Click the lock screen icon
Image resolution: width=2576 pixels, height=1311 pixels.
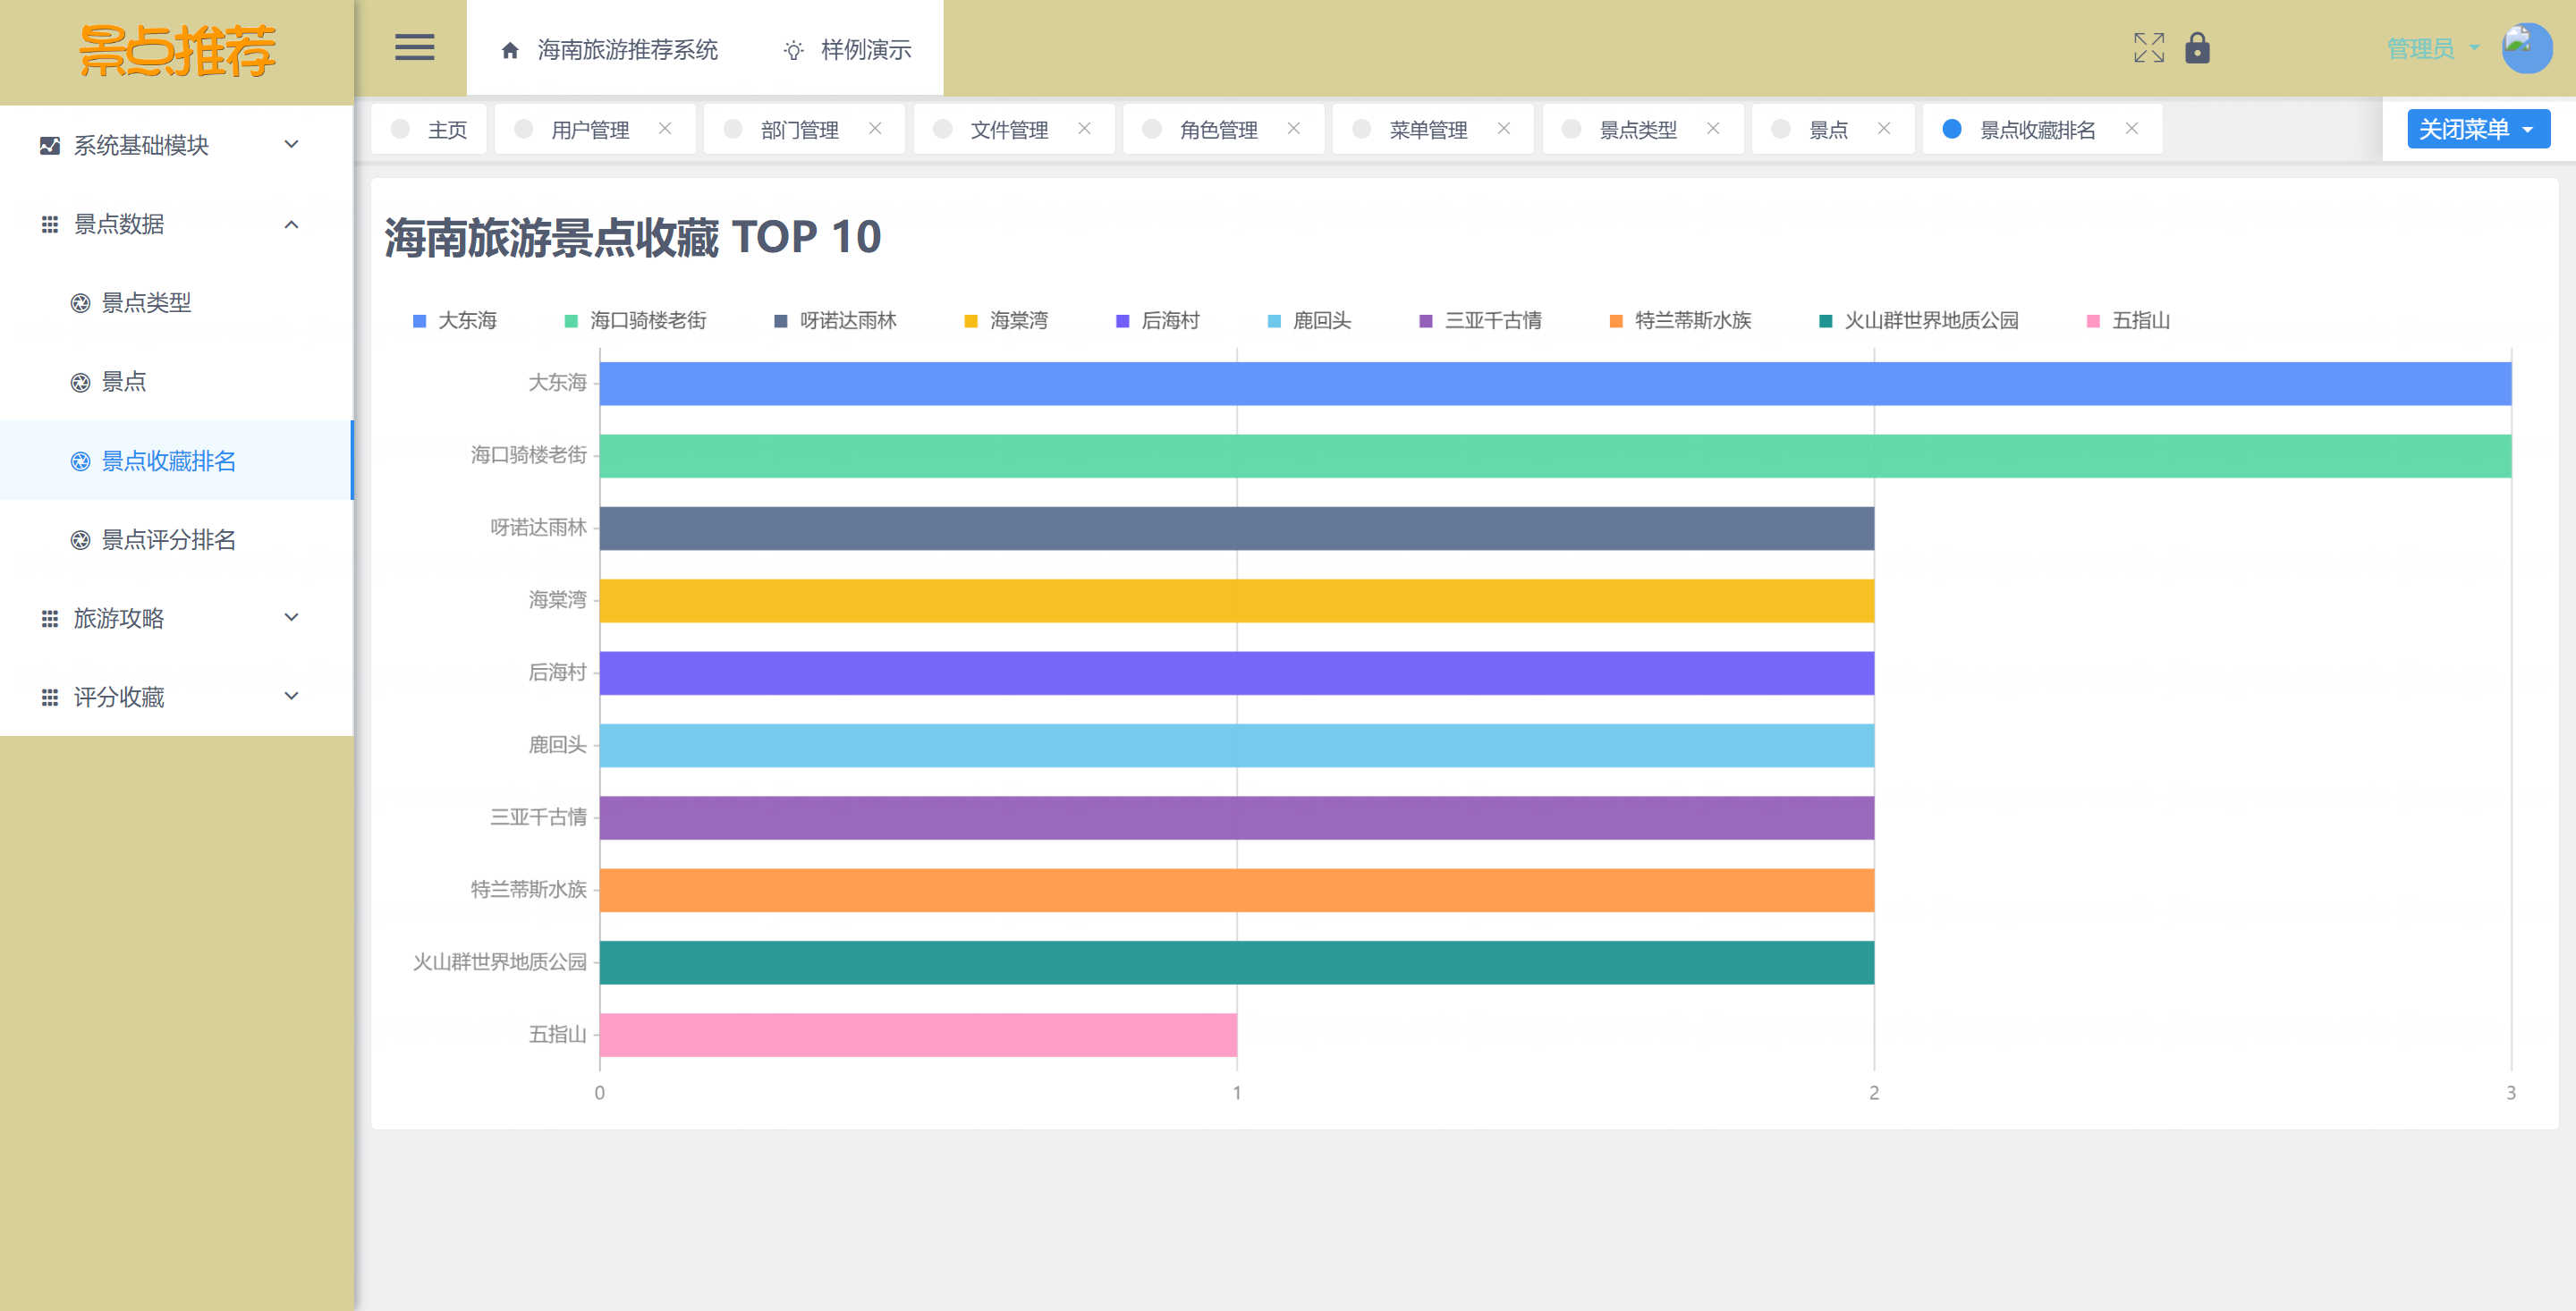pyautogui.click(x=2197, y=47)
